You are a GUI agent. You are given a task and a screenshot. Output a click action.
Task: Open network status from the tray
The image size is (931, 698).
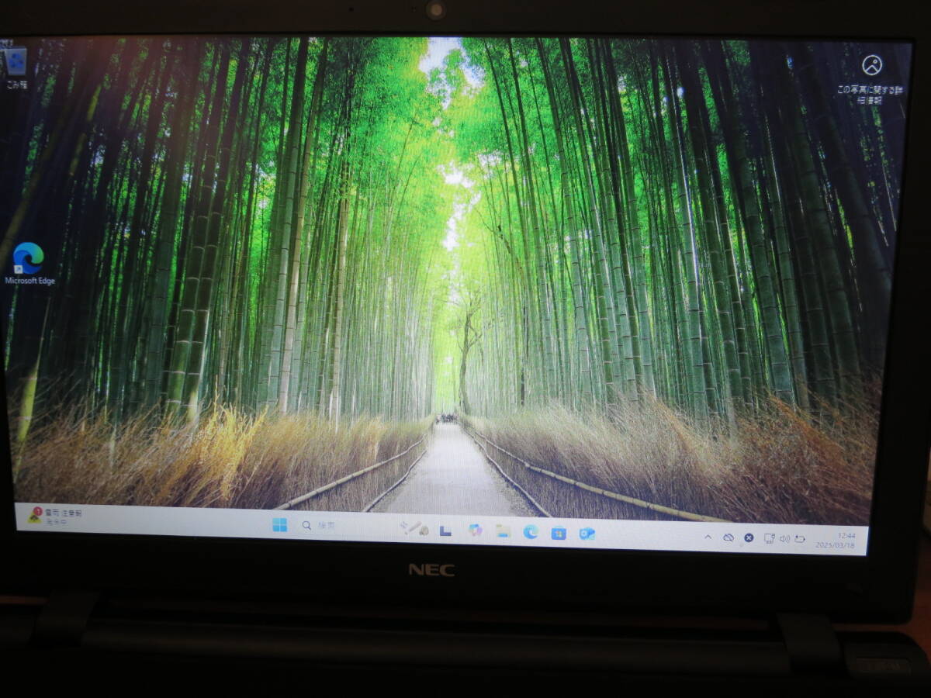[769, 538]
